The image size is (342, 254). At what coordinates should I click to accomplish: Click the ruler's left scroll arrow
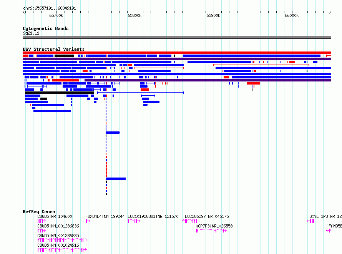(24, 12)
